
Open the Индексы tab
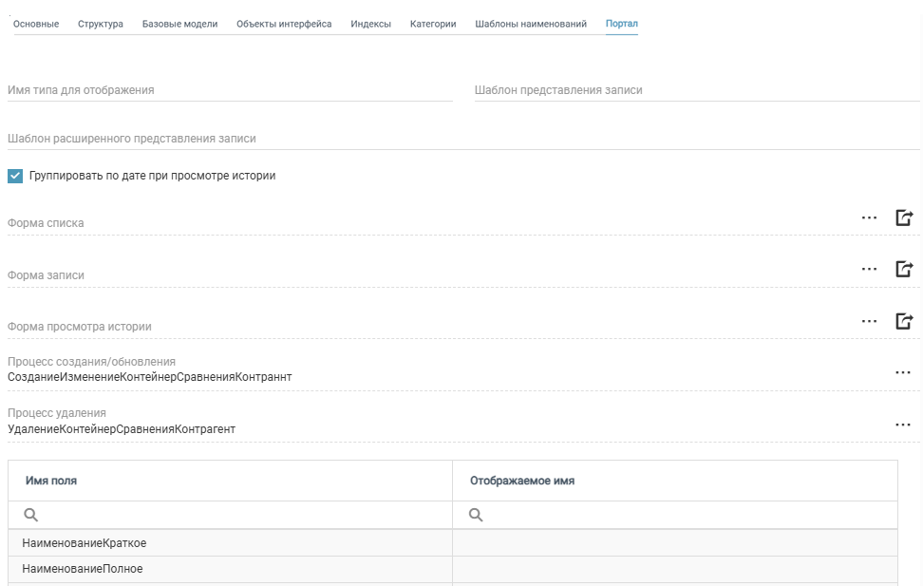pyautogui.click(x=370, y=24)
